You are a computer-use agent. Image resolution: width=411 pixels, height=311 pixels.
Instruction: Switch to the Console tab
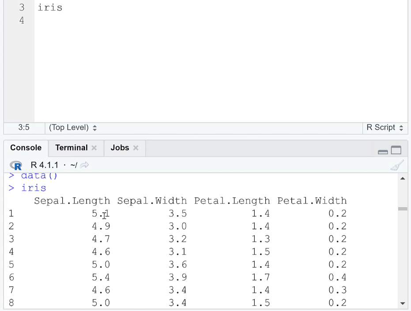[26, 148]
